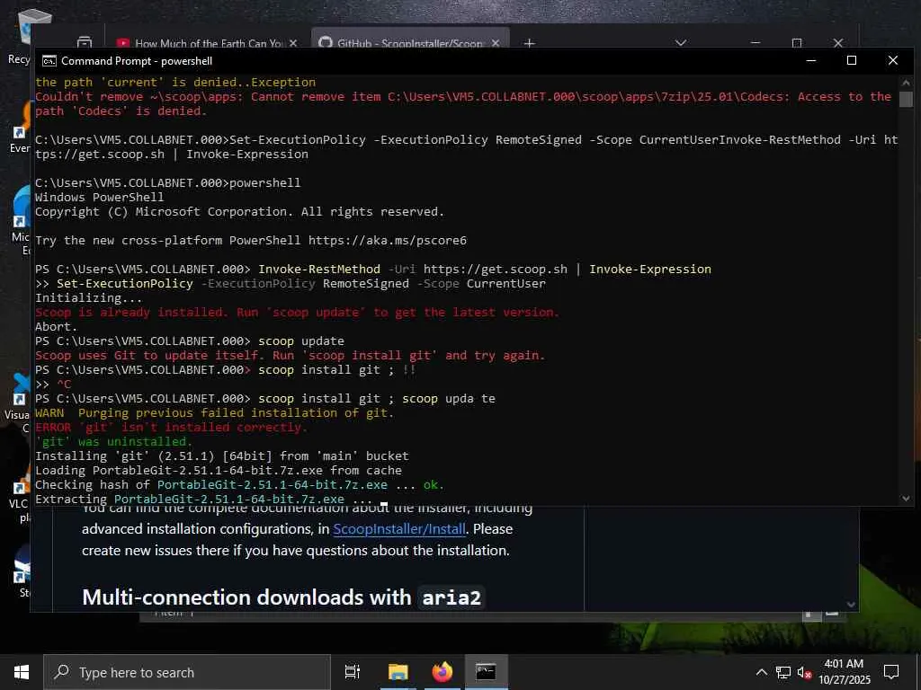Maximize the Command Prompt window
This screenshot has width=921, height=690.
pos(852,60)
